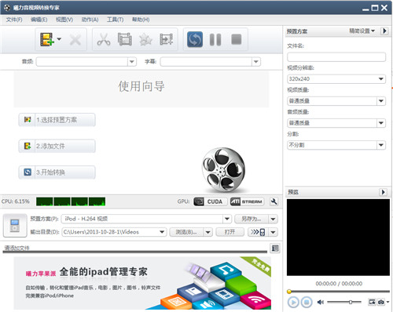Click the 浏览(B)... browse button
Screen dimensions: 393x312
point(186,232)
